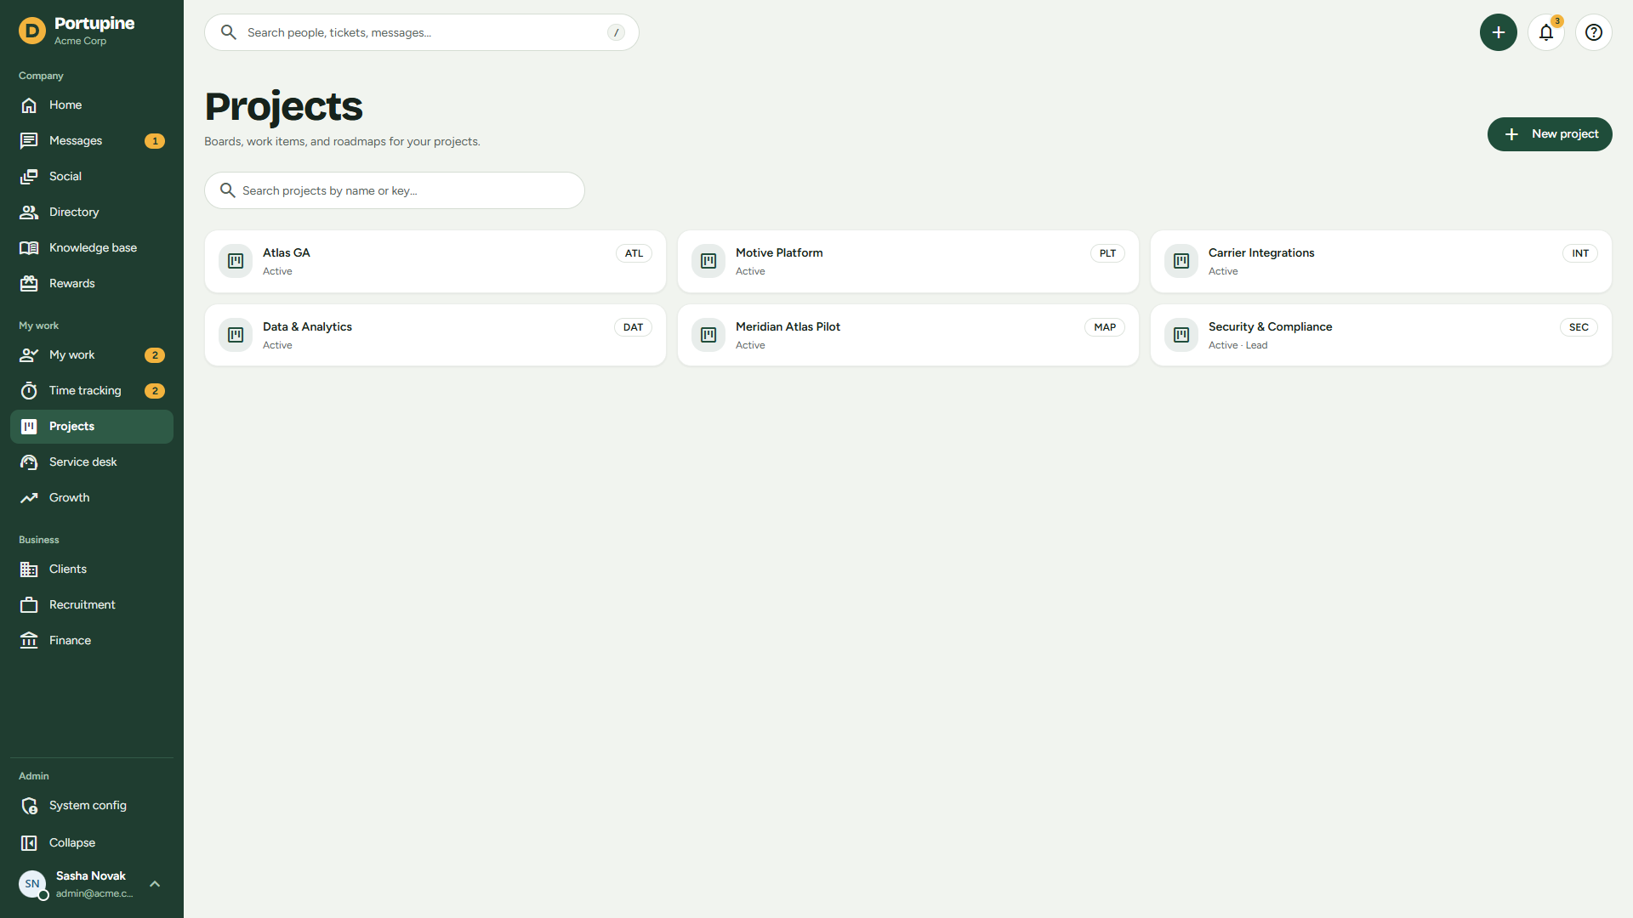Click the Projects board icon in sidebar

29,427
